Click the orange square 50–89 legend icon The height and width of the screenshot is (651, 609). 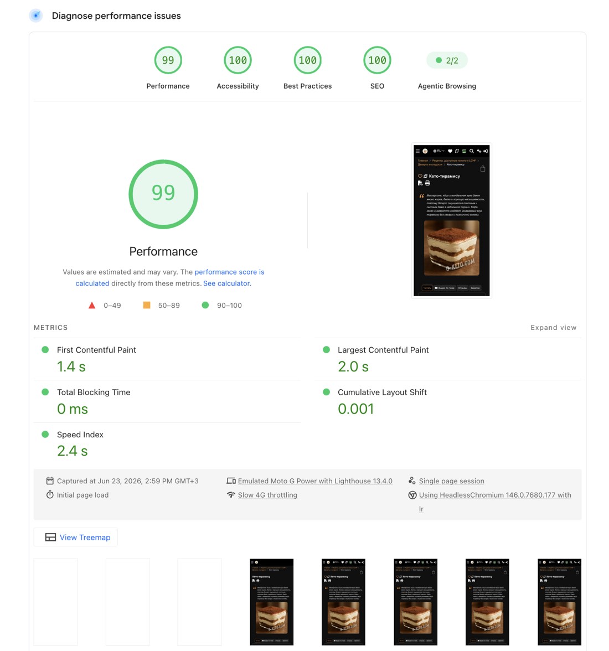[147, 305]
